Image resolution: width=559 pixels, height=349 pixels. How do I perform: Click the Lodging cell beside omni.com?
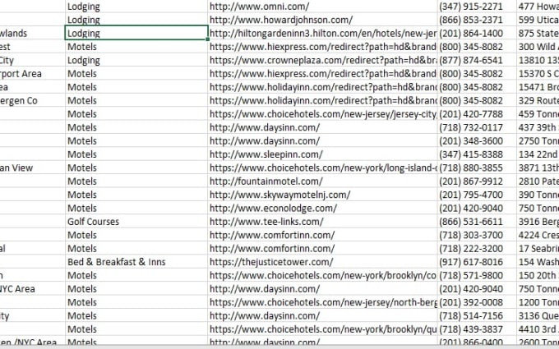tap(136, 7)
